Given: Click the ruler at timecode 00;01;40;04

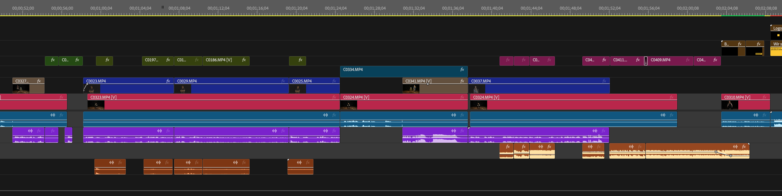Looking at the screenshot, I should tap(492, 8).
